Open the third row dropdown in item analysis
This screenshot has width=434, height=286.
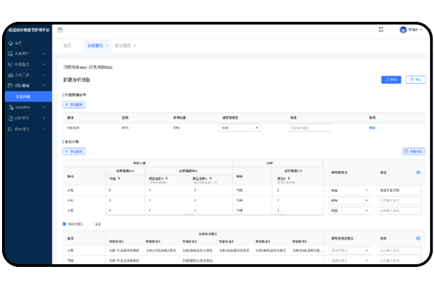349,210
